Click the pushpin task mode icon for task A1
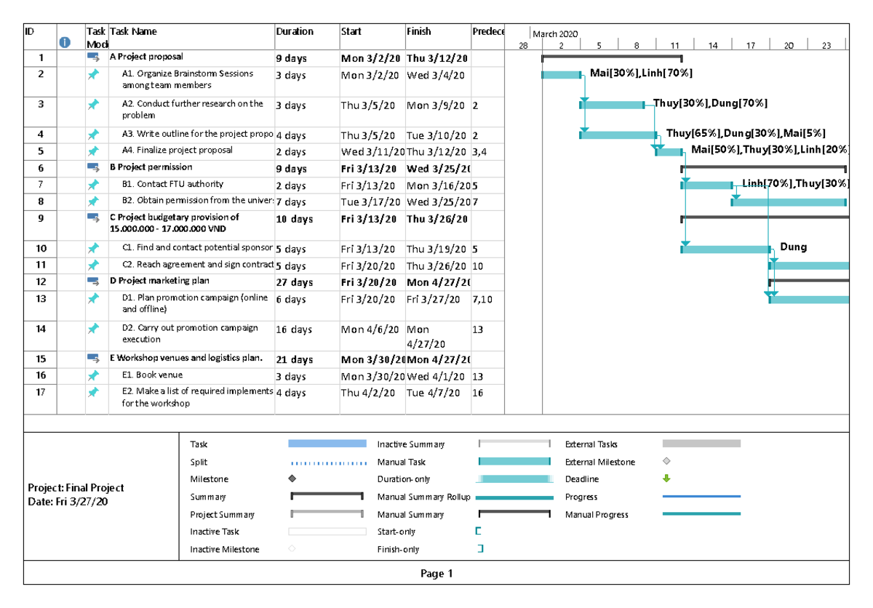The width and height of the screenshot is (873, 608). click(x=93, y=73)
